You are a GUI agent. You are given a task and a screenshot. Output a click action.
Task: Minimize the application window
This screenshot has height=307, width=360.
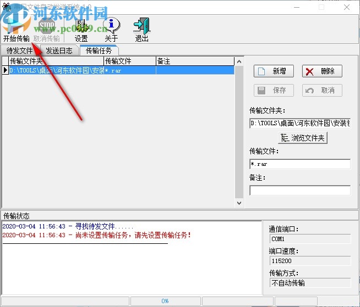point(297,7)
